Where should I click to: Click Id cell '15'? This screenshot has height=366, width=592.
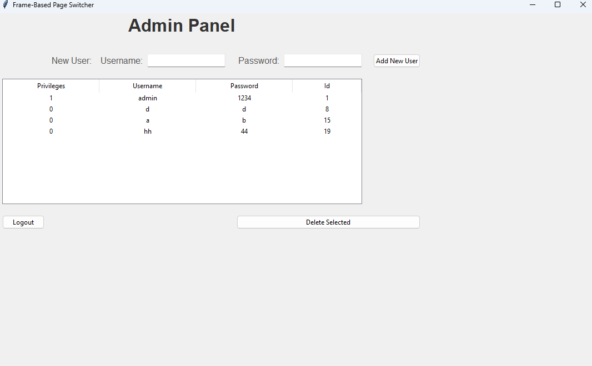(327, 120)
